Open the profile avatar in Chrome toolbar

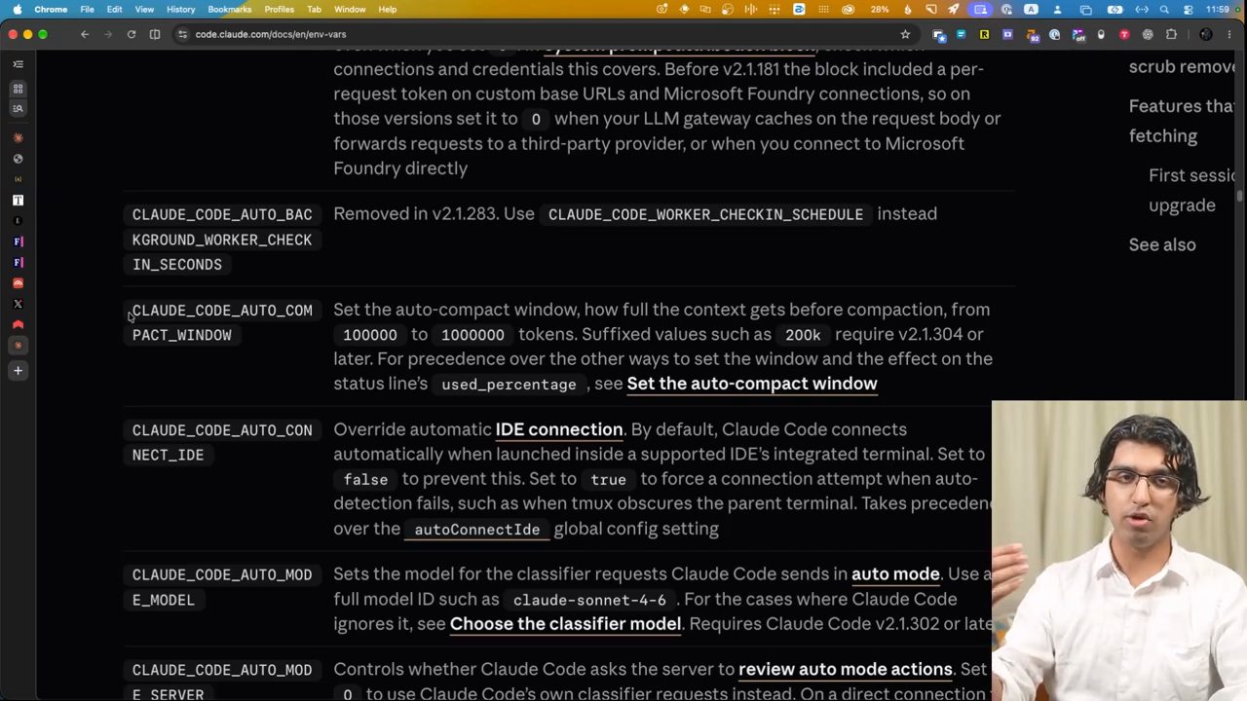click(x=1206, y=34)
